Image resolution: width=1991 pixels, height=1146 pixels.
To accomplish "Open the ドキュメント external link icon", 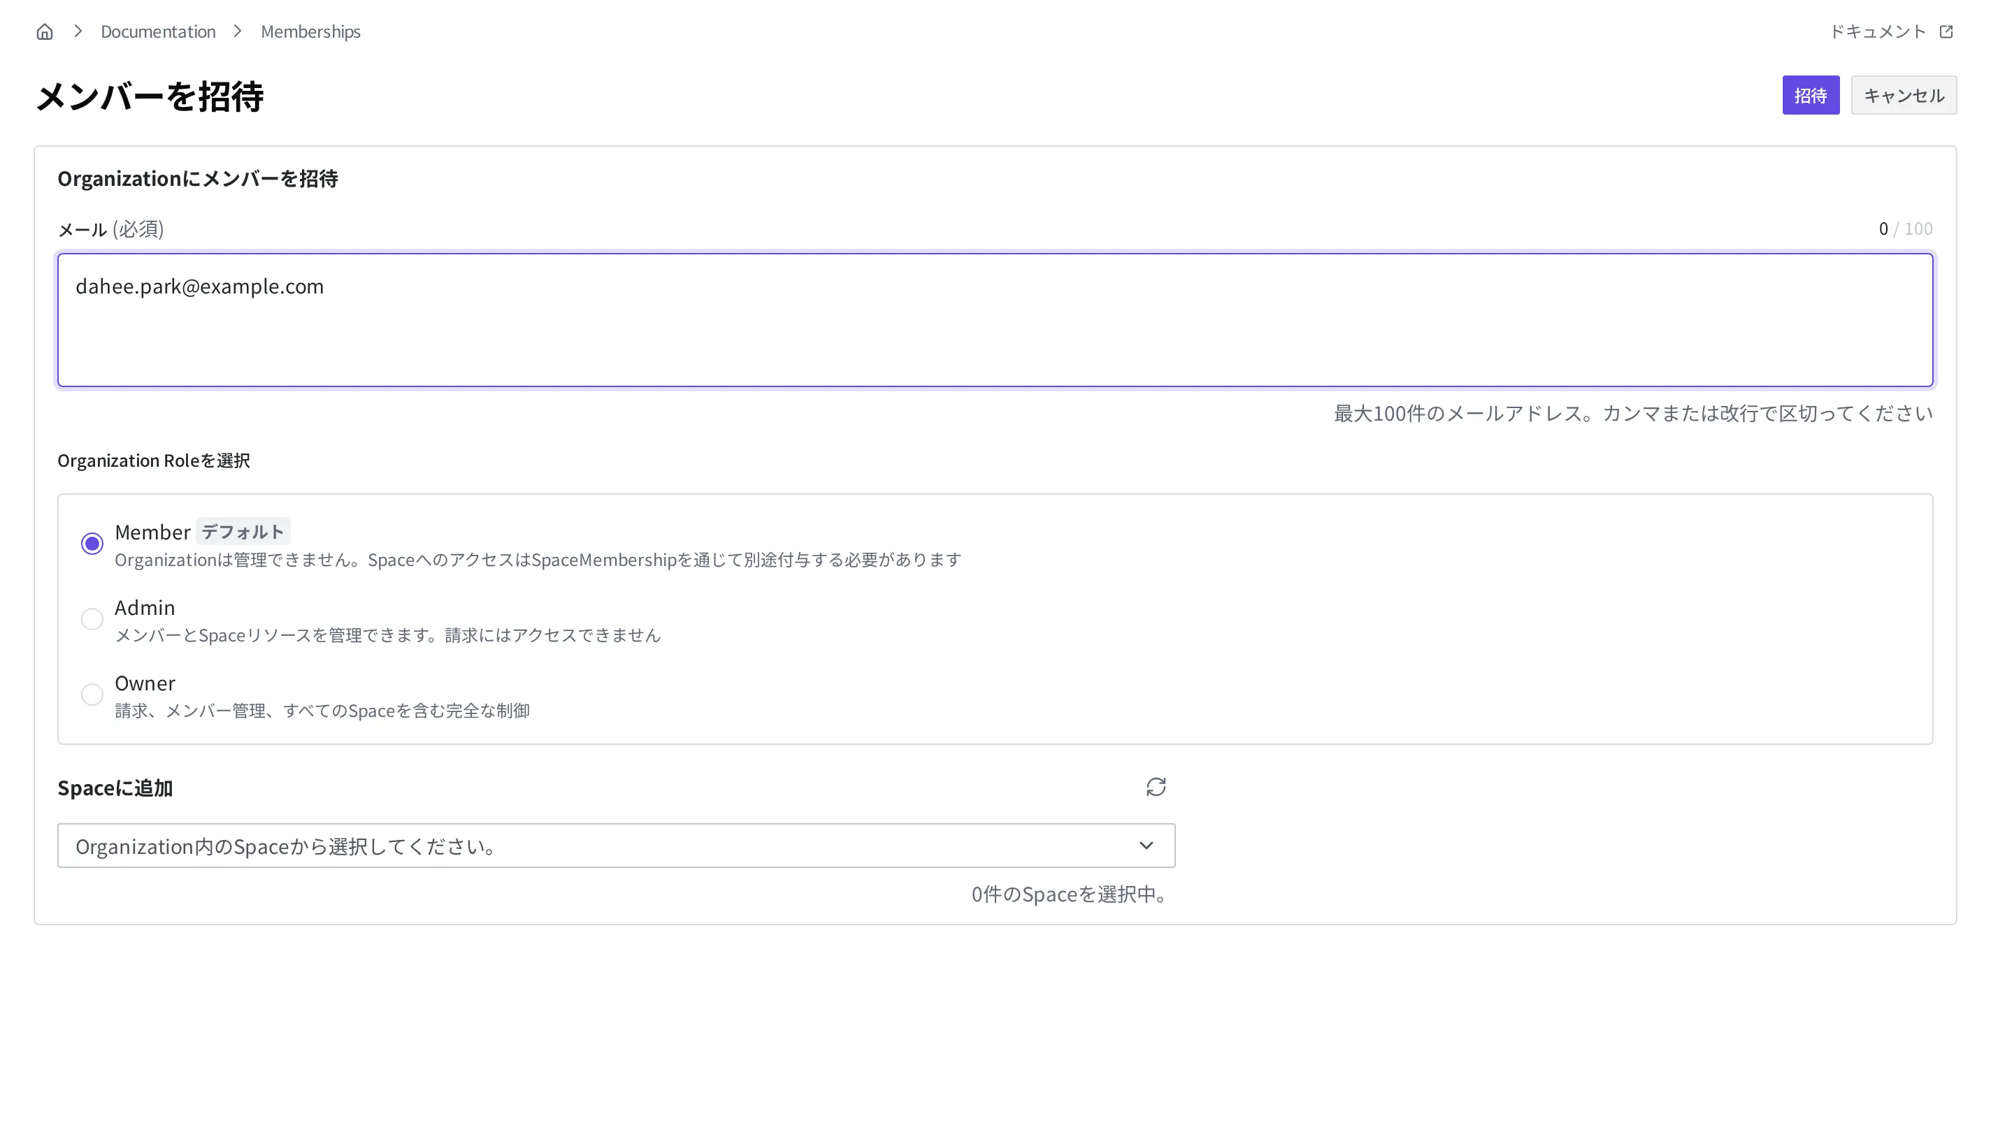I will 1946,31.
